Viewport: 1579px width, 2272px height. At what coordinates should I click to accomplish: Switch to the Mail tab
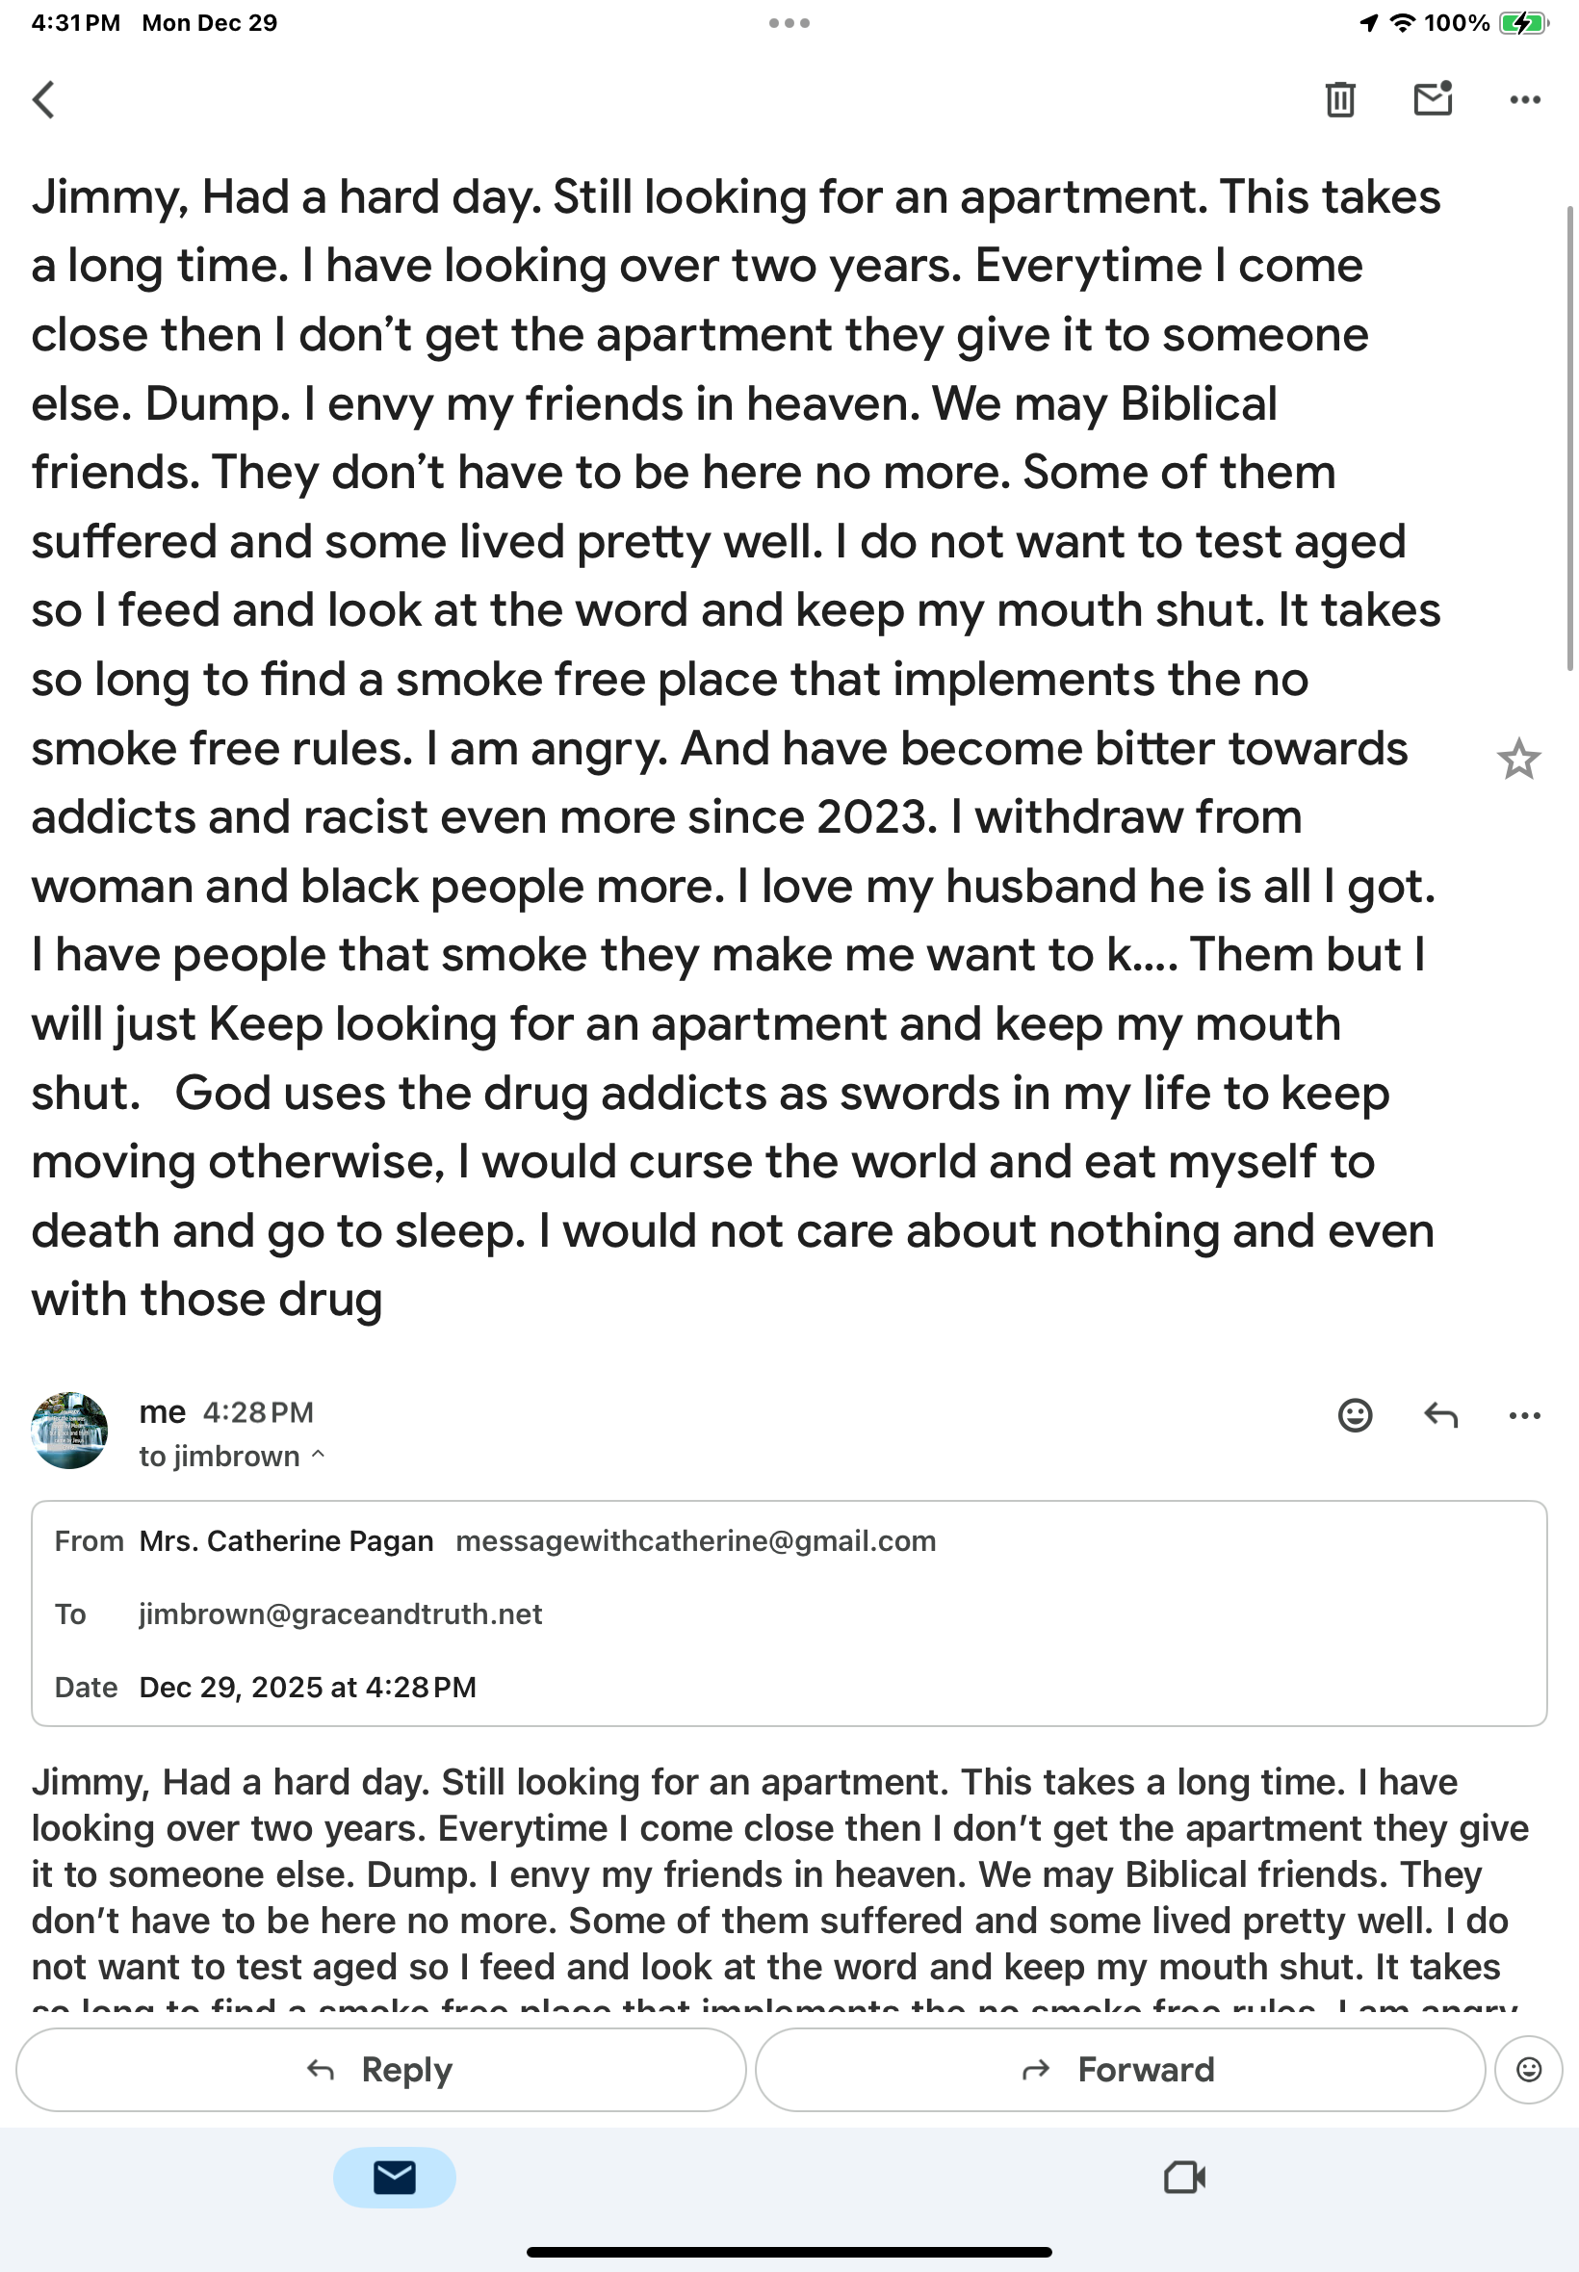coord(394,2177)
